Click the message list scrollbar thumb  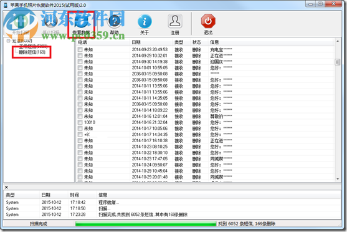[338, 62]
